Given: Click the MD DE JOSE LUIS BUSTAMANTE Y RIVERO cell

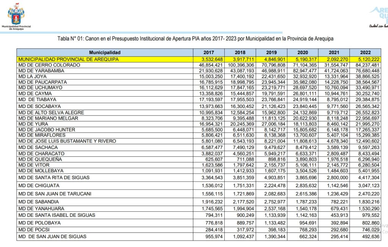Looking at the screenshot, I should [67, 141].
